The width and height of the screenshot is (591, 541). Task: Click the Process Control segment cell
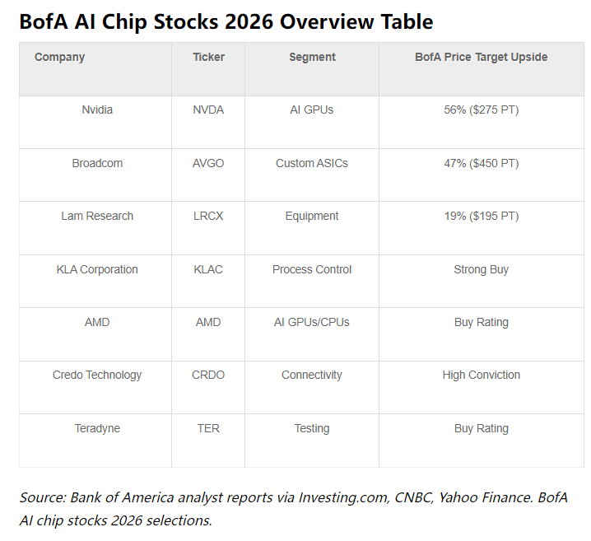(312, 269)
